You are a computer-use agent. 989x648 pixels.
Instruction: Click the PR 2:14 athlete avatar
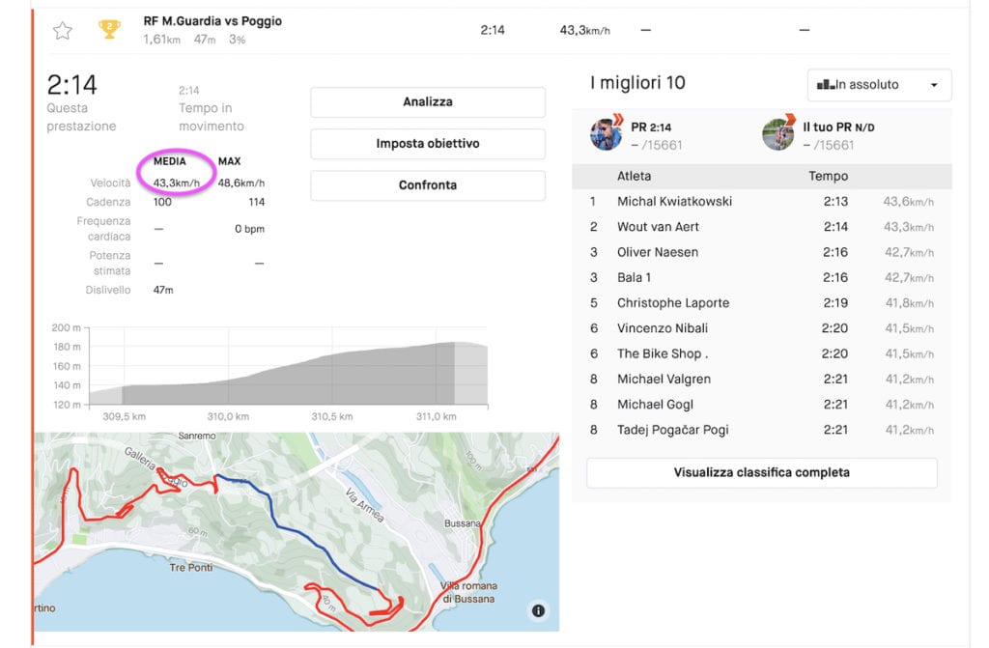coord(606,135)
